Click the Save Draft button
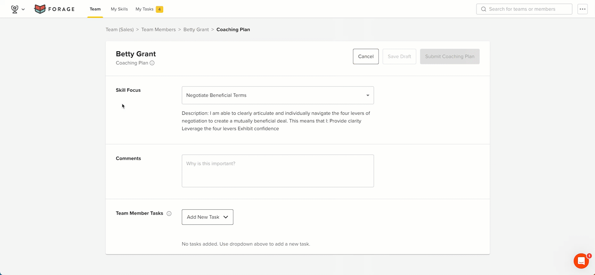Image resolution: width=595 pixels, height=275 pixels. click(399, 56)
